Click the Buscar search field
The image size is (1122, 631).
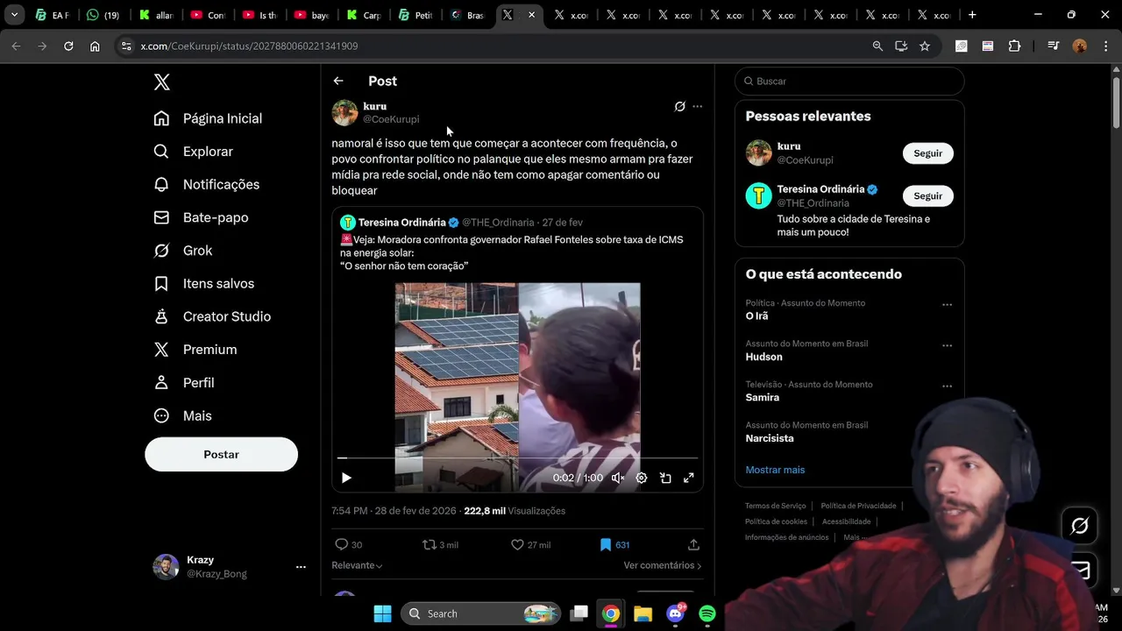coord(849,82)
